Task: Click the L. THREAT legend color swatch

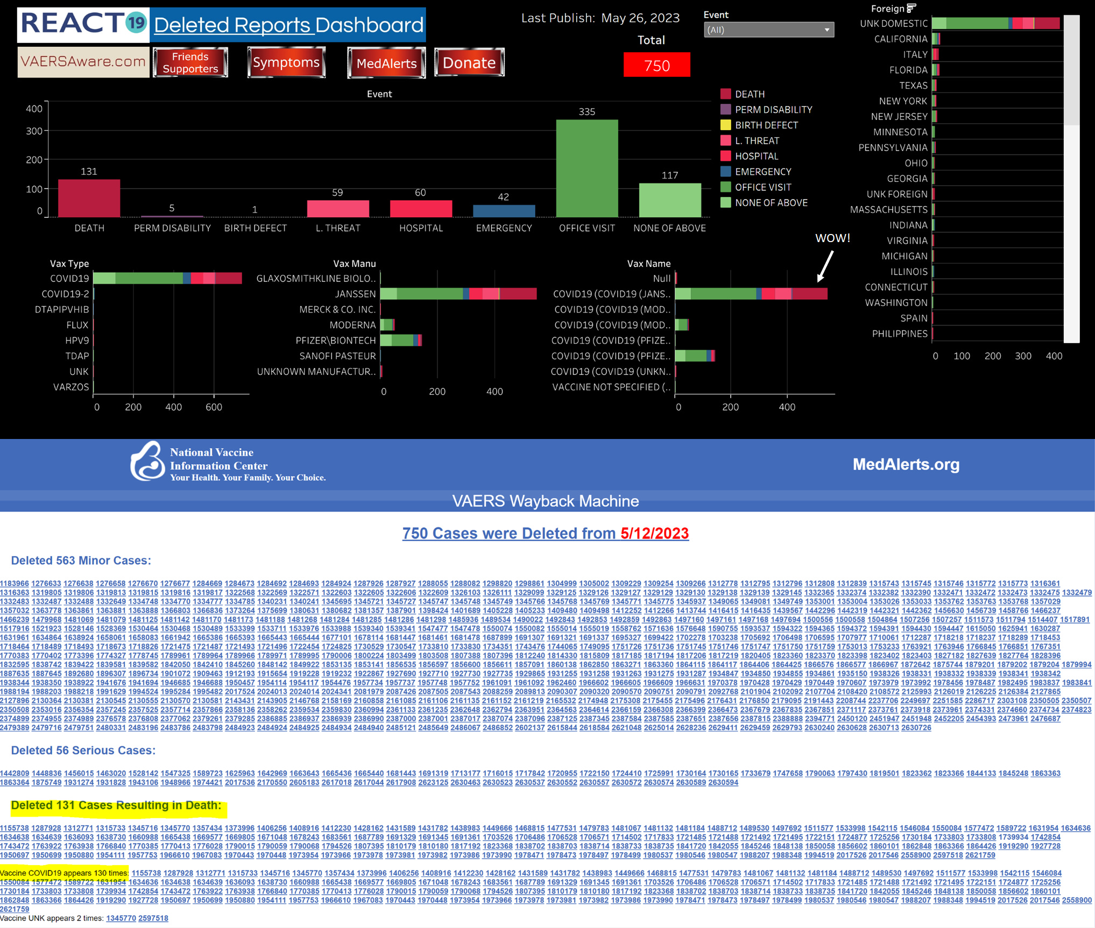Action: coord(725,141)
